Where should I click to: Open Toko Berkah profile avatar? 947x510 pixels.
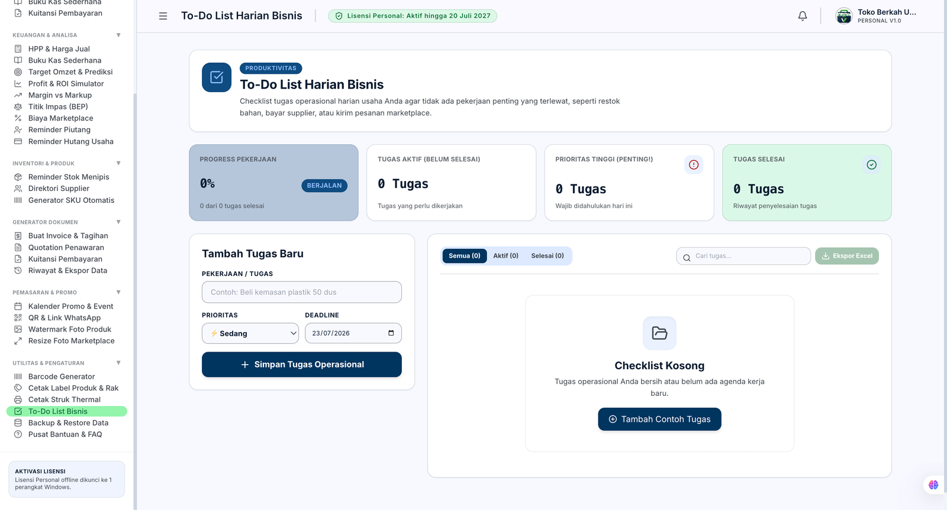click(x=844, y=16)
